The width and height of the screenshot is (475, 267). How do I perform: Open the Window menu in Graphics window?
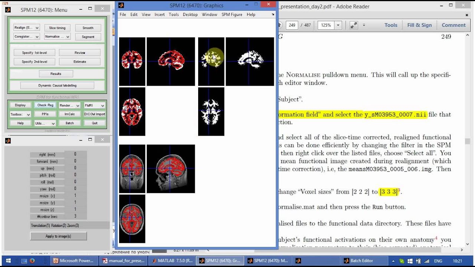coord(210,14)
